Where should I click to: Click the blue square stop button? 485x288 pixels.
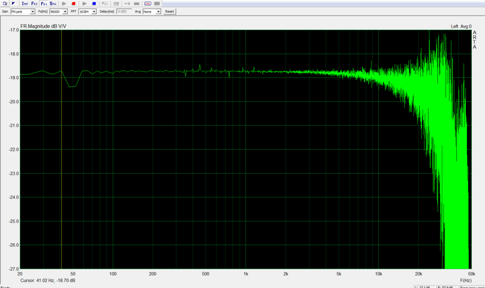(x=94, y=4)
